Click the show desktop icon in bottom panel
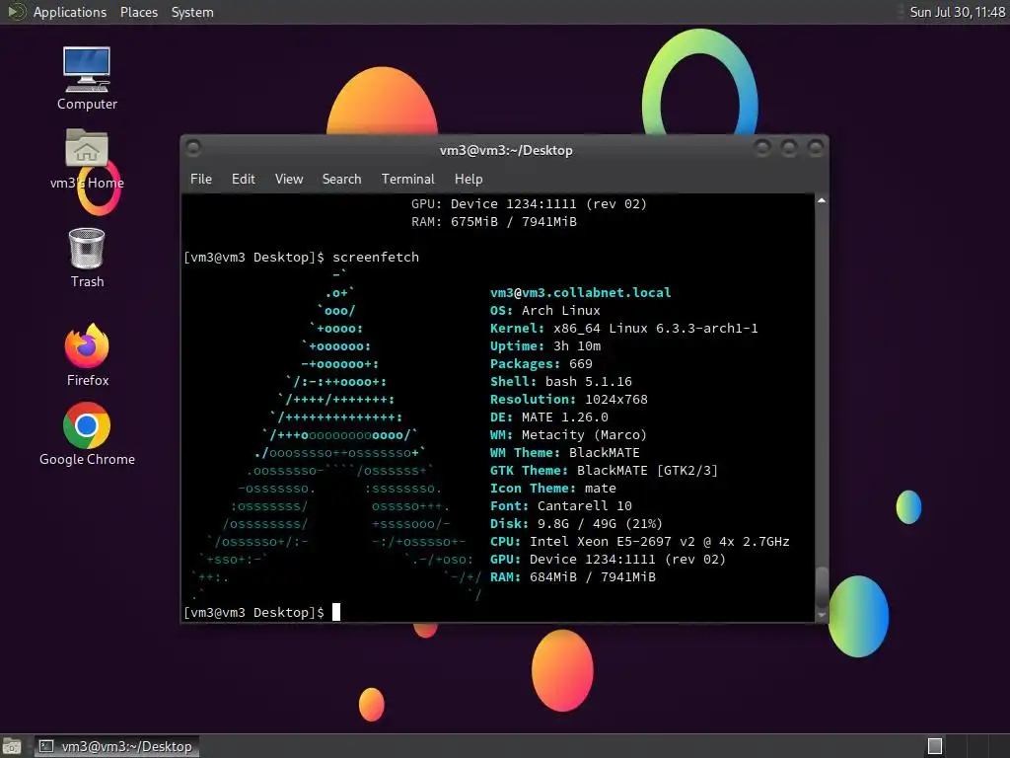Viewport: 1010px width, 758px height. 12,746
